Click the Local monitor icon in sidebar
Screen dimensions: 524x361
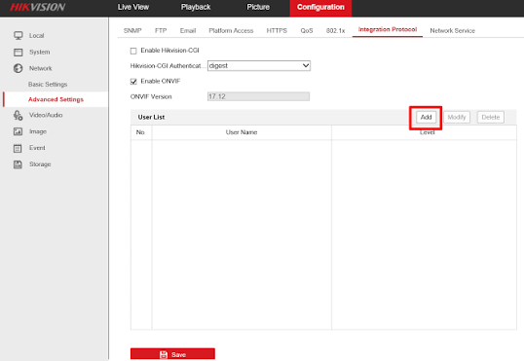(19, 35)
